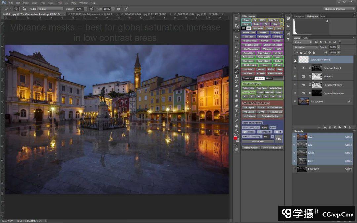This screenshot has height=223, width=357.
Task: Open the Filter menu
Action: point(60,3)
